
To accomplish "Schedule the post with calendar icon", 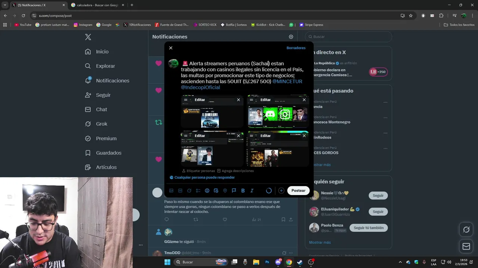I will click(216, 191).
